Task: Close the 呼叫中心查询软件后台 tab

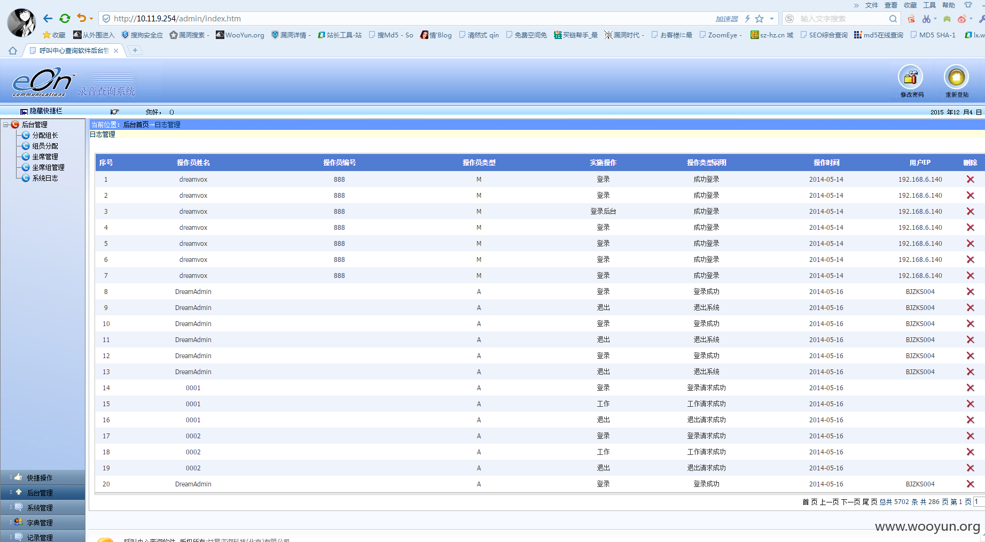Action: point(116,51)
